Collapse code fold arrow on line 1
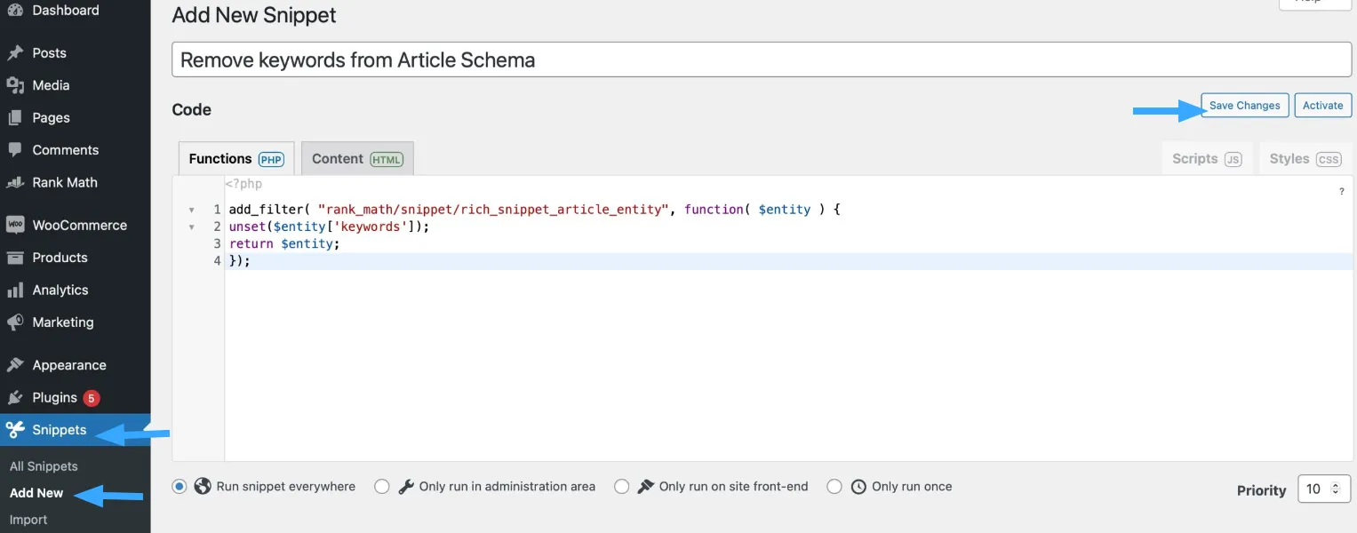 click(192, 211)
